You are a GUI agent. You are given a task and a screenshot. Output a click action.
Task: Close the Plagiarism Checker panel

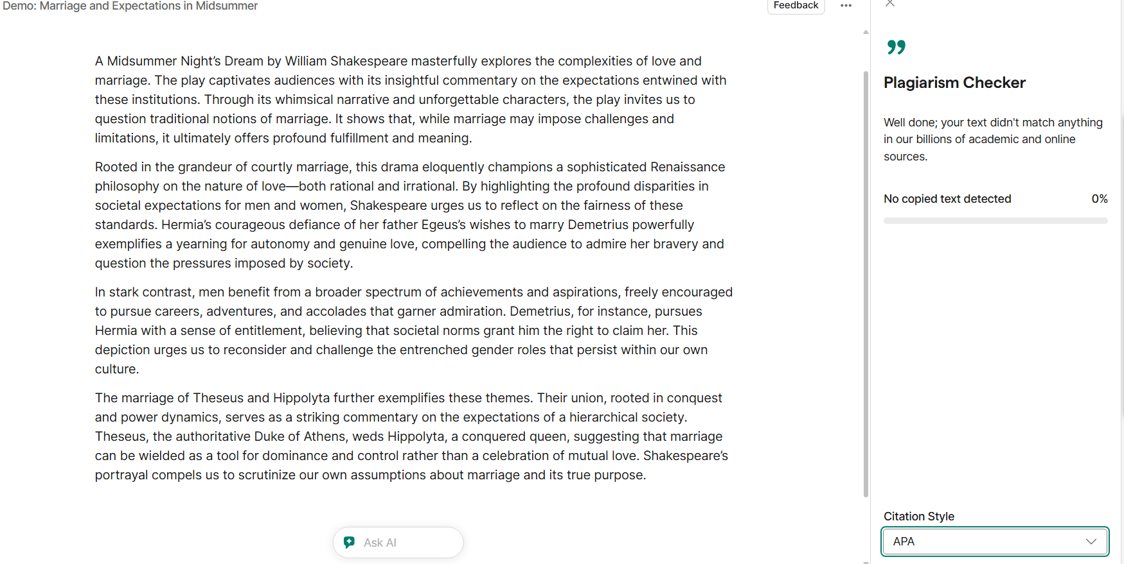coord(890,3)
